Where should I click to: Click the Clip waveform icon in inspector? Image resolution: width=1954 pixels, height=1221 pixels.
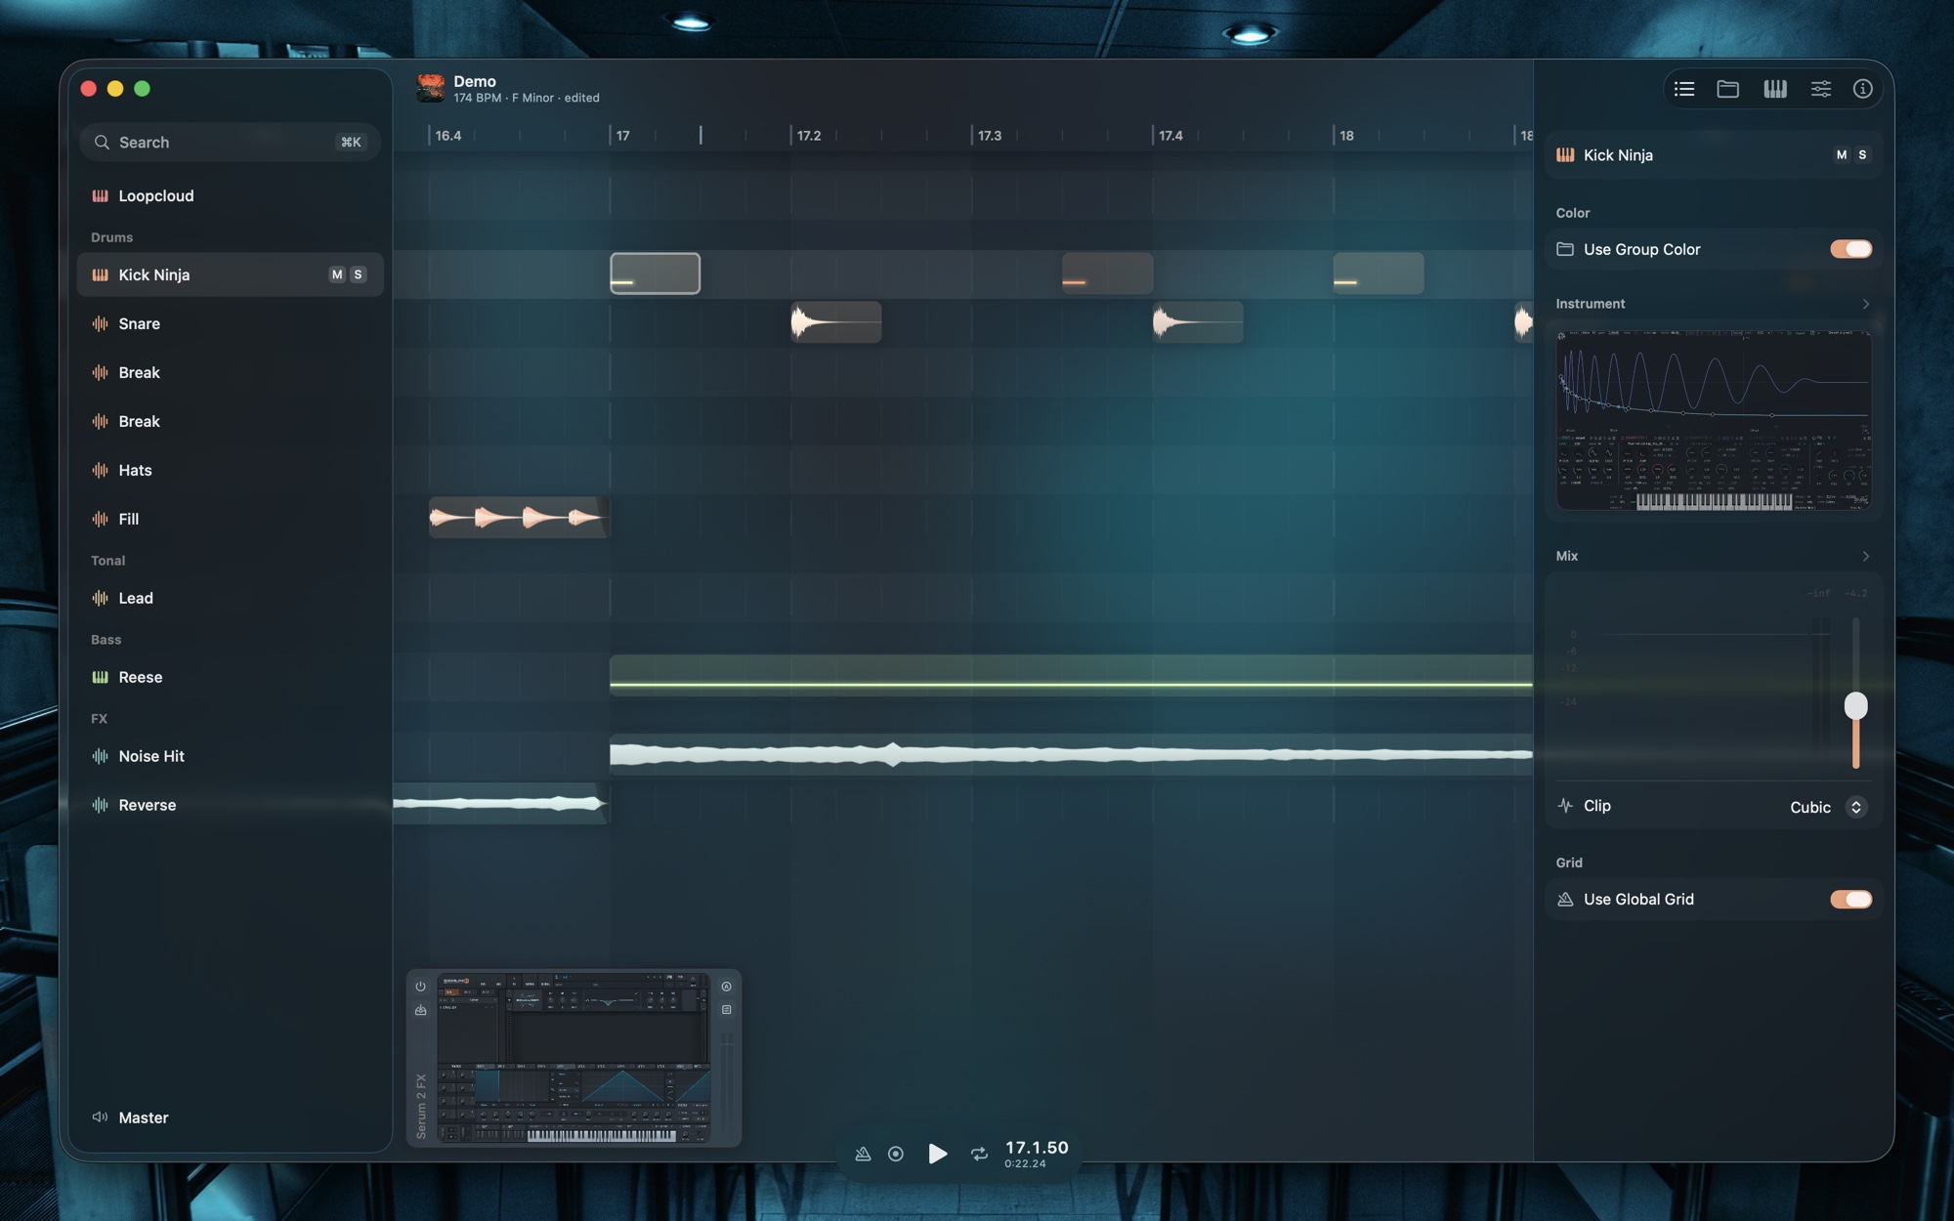1565,806
